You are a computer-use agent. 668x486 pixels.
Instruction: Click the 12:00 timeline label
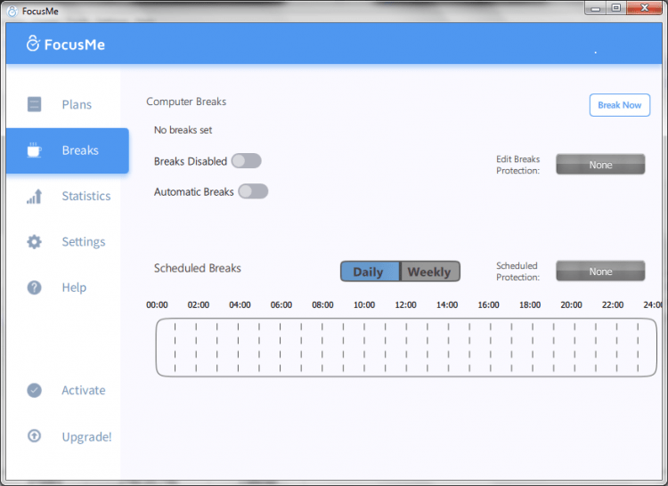pyautogui.click(x=405, y=304)
